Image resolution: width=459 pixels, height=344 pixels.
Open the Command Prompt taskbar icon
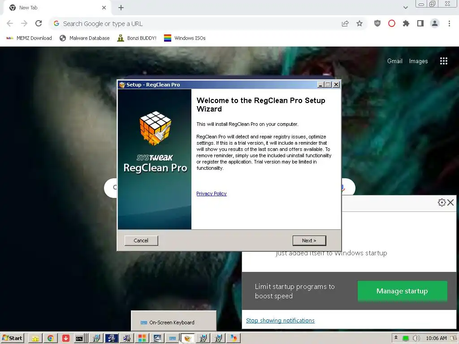pos(79,339)
